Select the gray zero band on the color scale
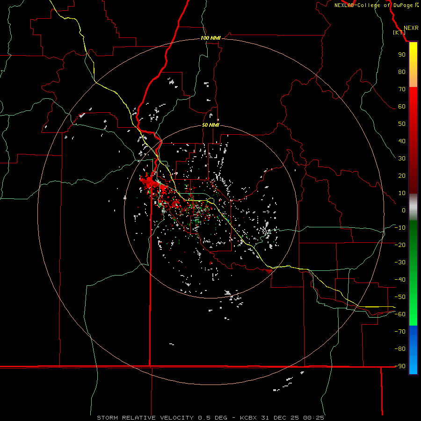Image resolution: width=421 pixels, height=421 pixels. point(413,207)
